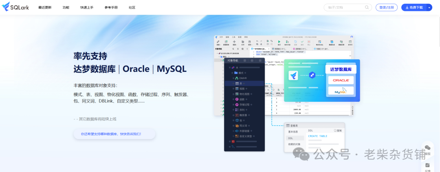Click the 保存 disk icon in illustration toolbar

click(249, 42)
